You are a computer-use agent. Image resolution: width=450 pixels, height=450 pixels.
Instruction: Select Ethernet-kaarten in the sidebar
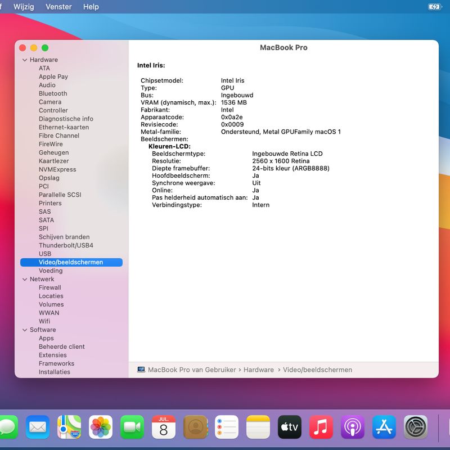click(x=64, y=127)
